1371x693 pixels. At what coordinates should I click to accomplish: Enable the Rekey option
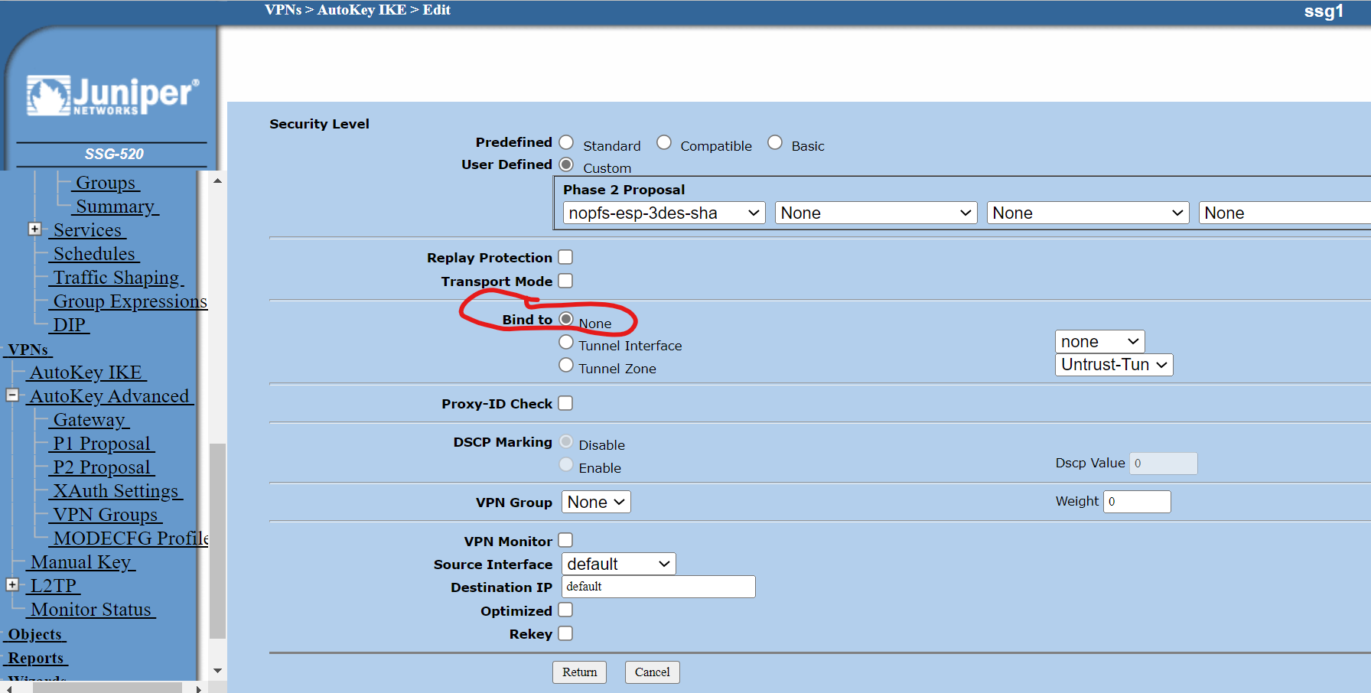tap(565, 633)
